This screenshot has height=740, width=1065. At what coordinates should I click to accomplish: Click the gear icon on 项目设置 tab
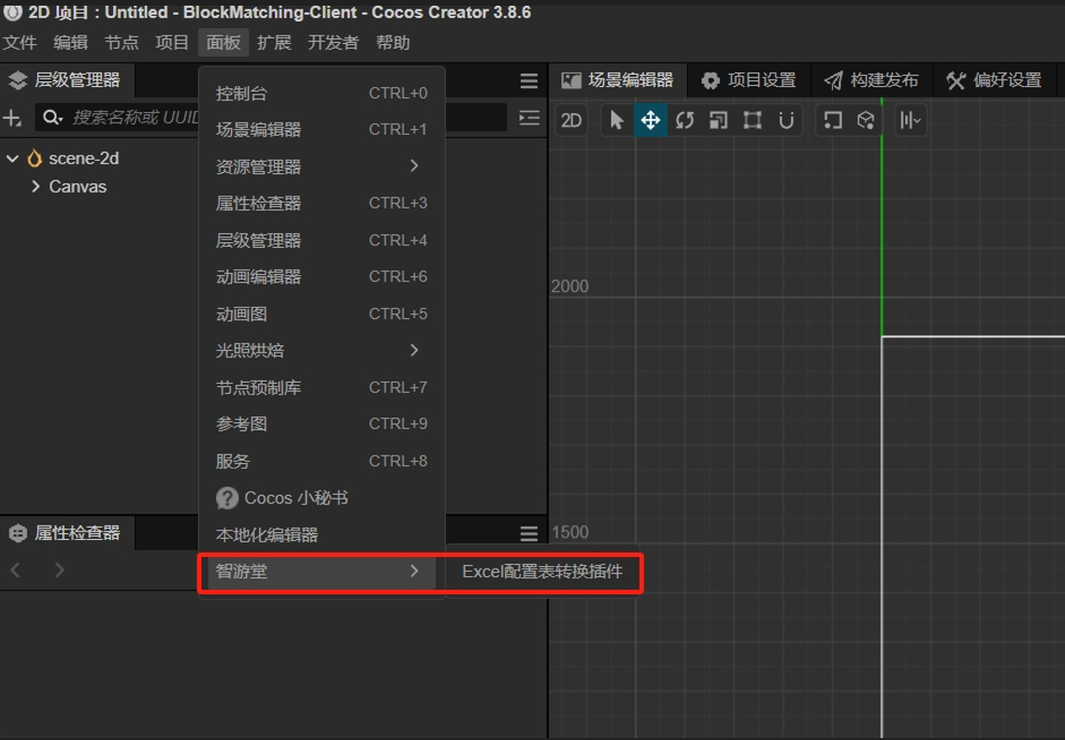pyautogui.click(x=711, y=80)
